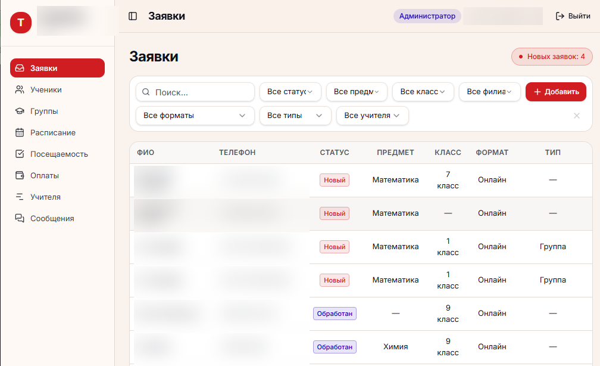
Task: Click the red T logo avatar
Action: 21,23
